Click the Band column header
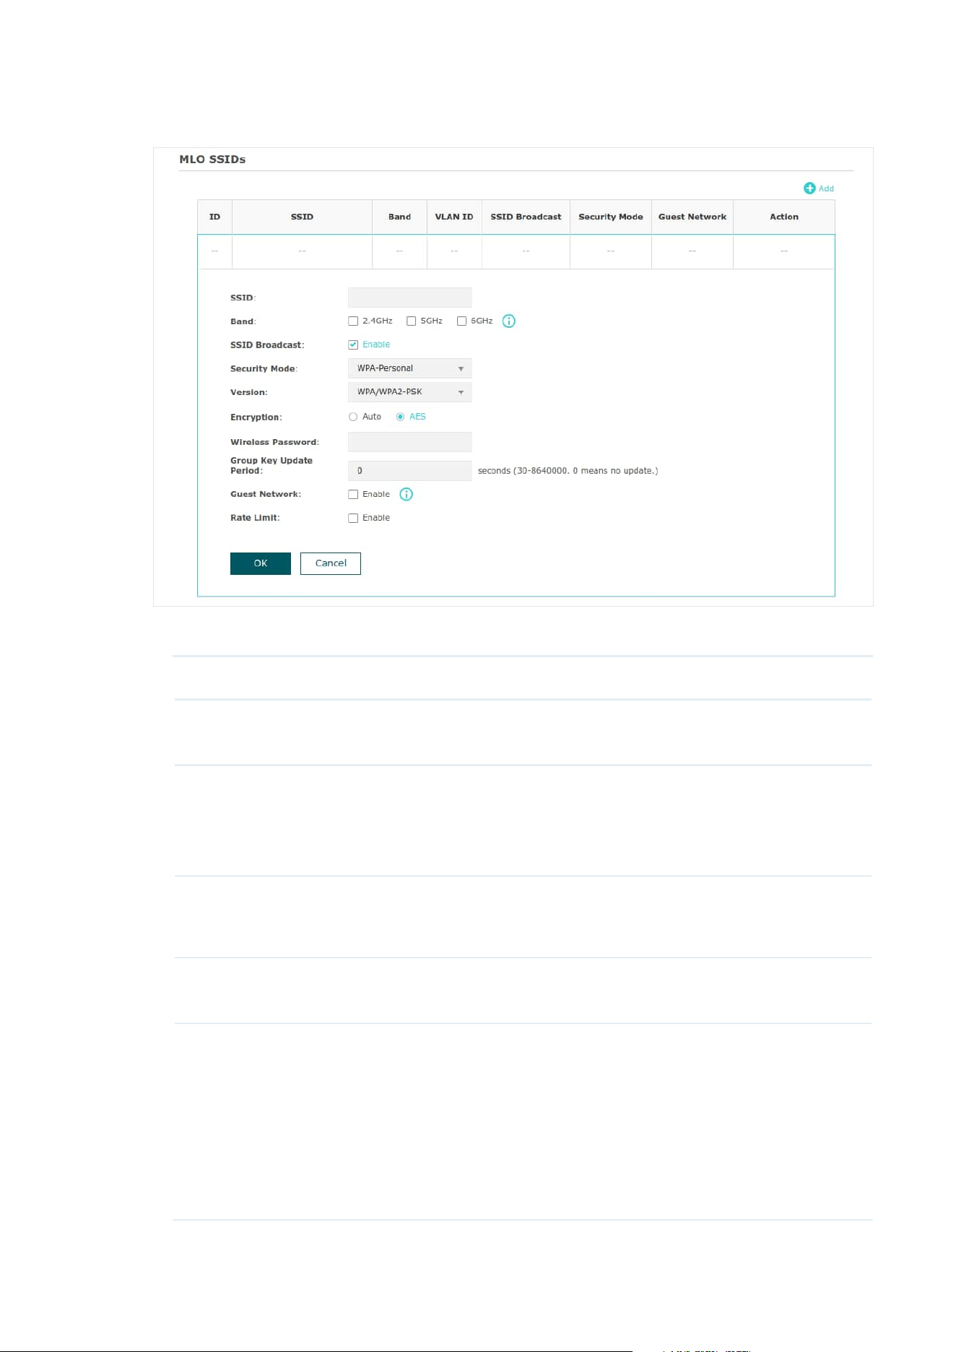 399,217
